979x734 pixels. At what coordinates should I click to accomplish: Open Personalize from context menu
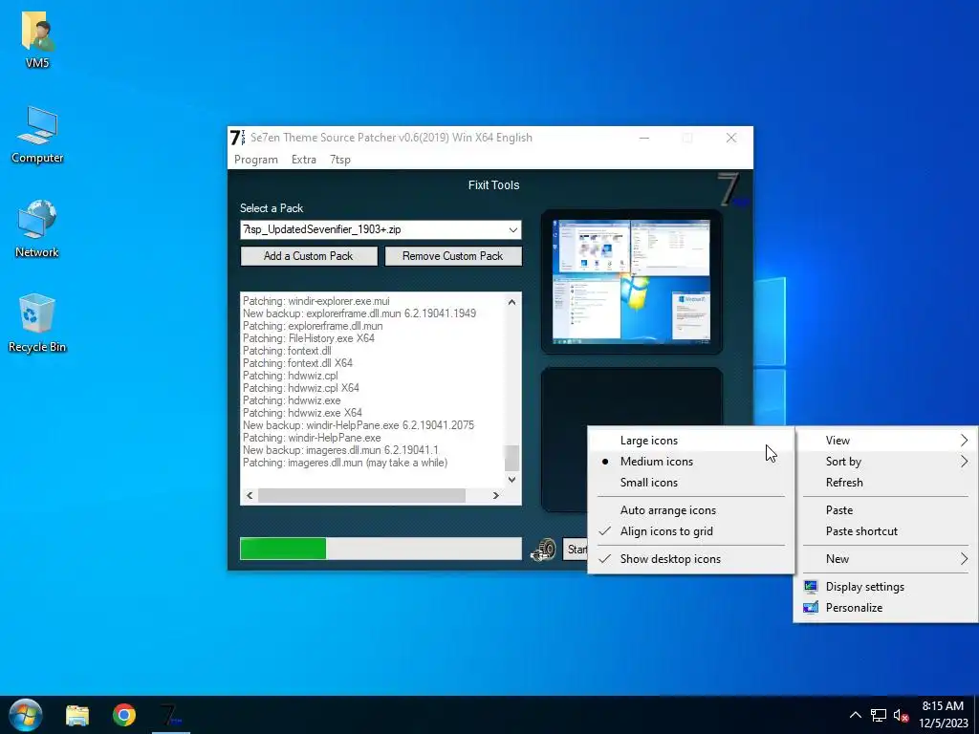coord(885,607)
